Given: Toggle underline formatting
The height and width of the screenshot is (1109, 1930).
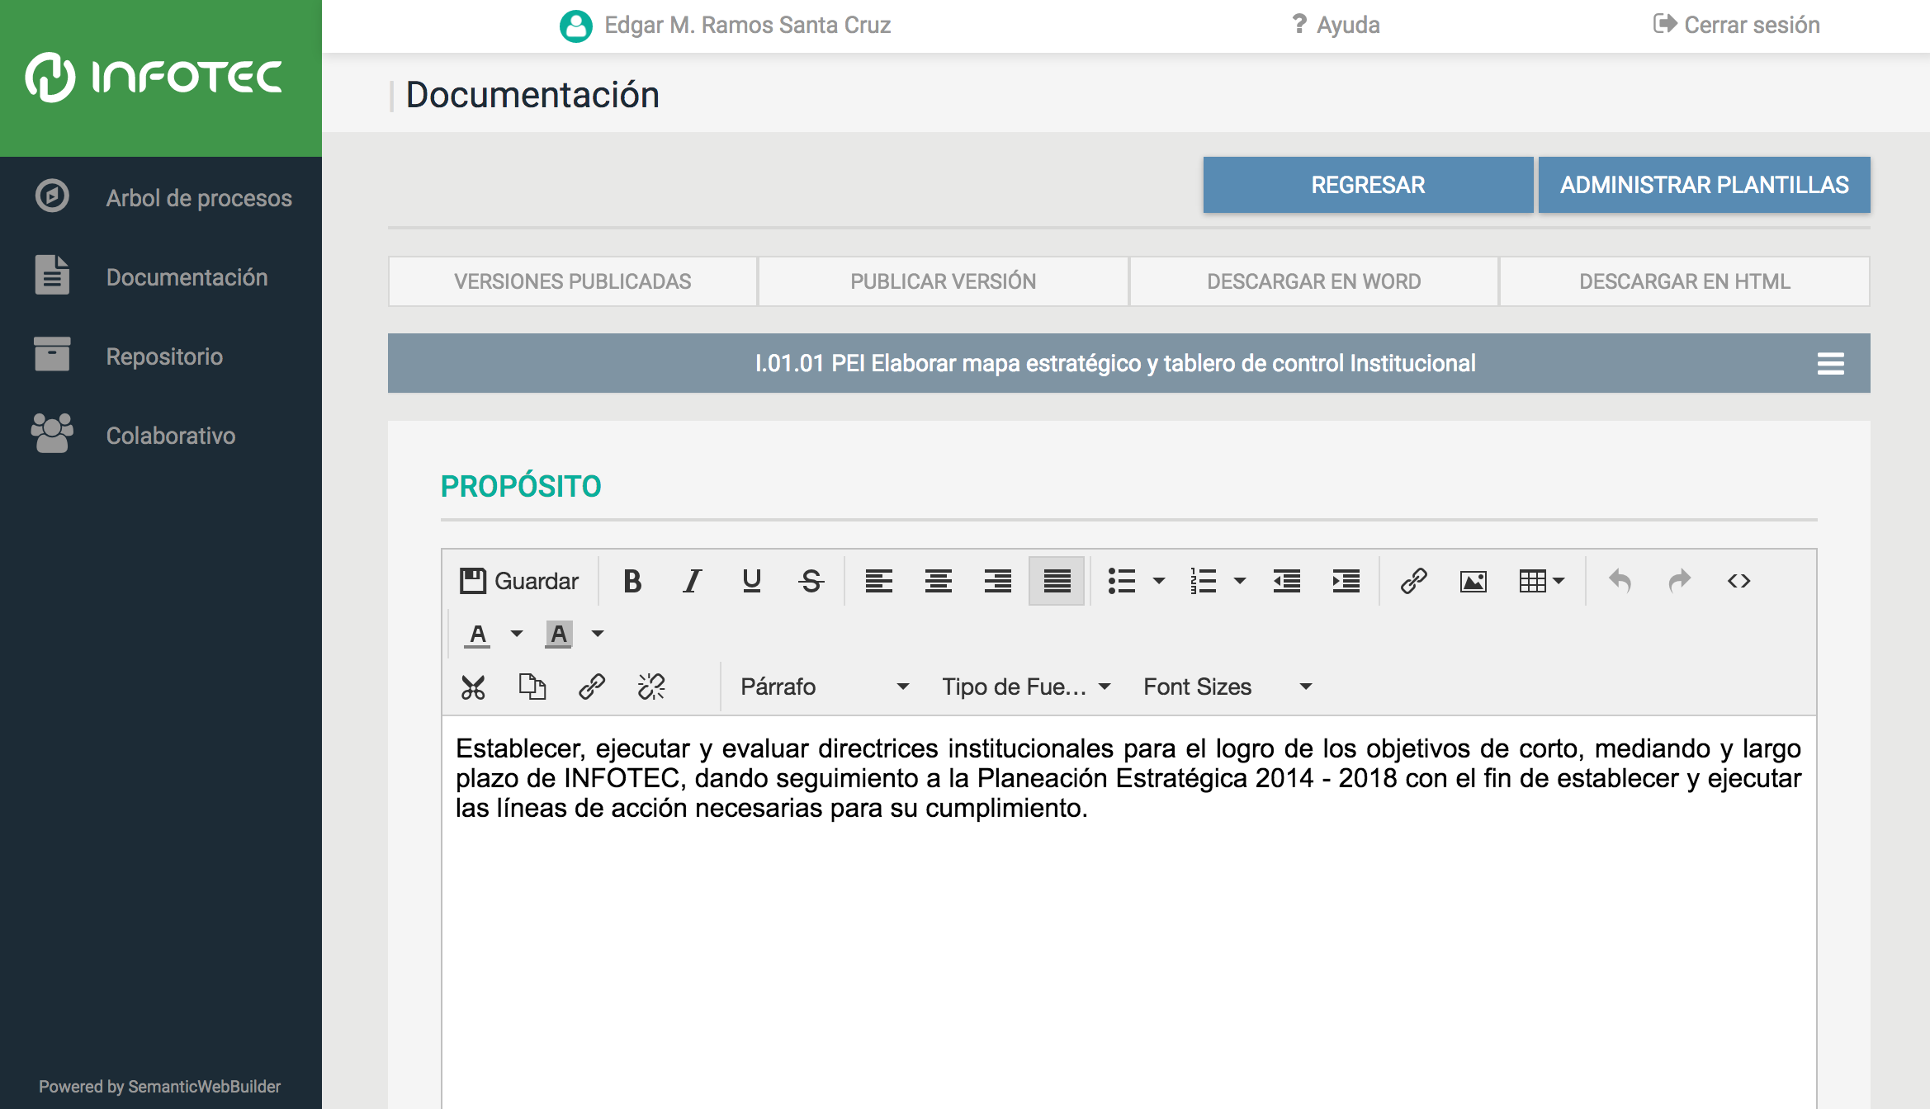Looking at the screenshot, I should click(x=751, y=581).
